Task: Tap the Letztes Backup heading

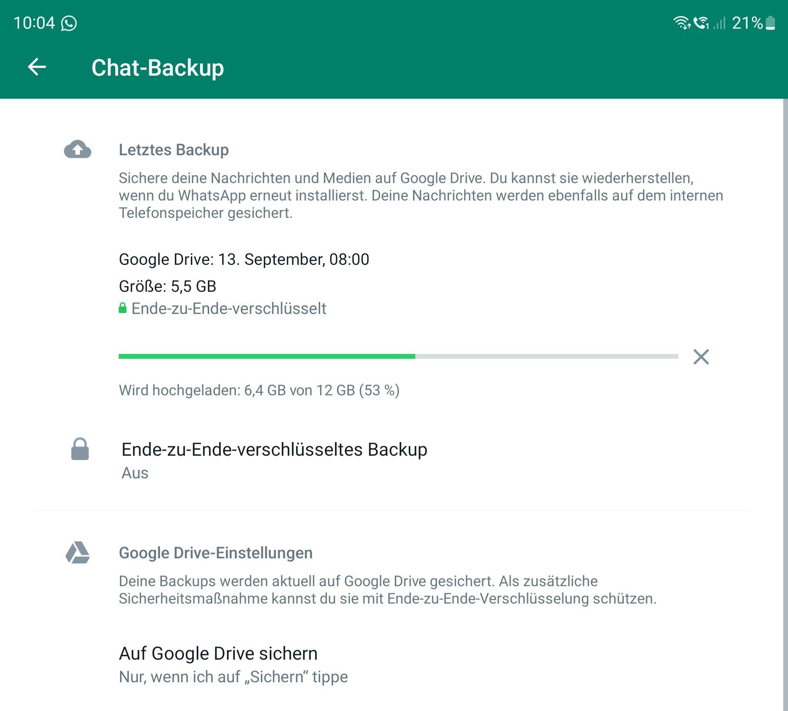Action: 174,150
